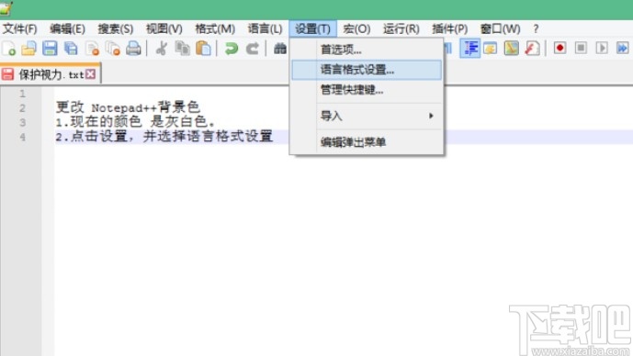Open the 宏(O) menu
Image resolution: width=633 pixels, height=356 pixels.
pos(356,29)
